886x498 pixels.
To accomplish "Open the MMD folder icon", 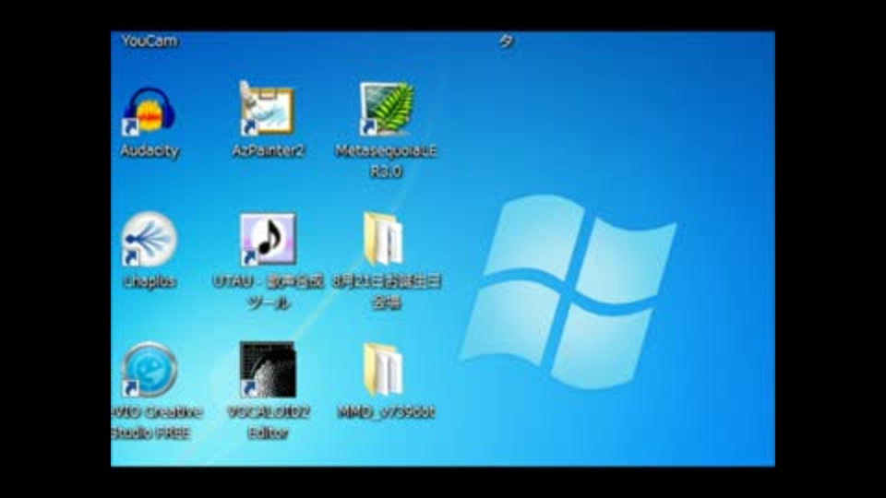I will pos(382,369).
